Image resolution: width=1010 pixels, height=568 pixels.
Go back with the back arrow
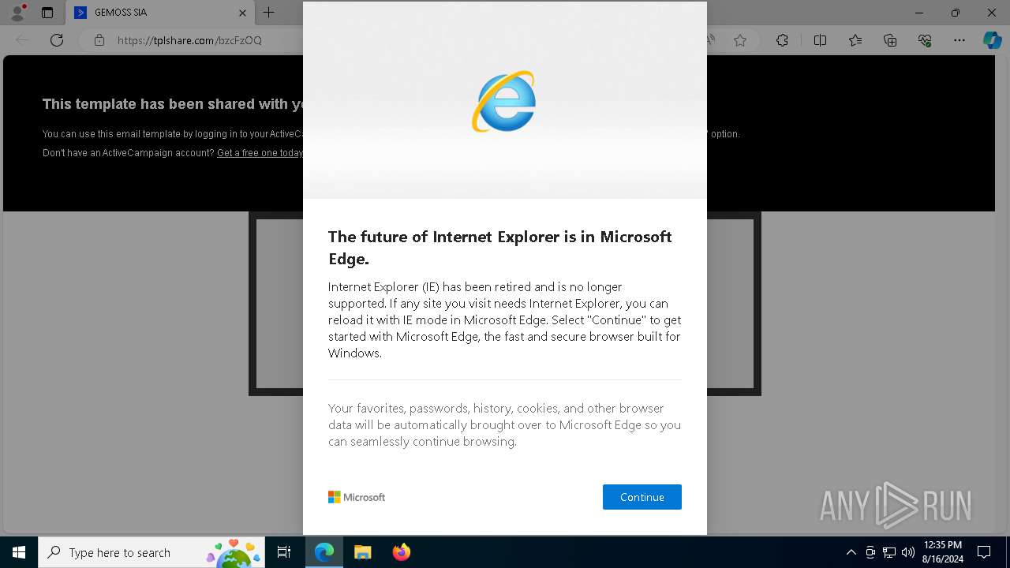(x=22, y=40)
